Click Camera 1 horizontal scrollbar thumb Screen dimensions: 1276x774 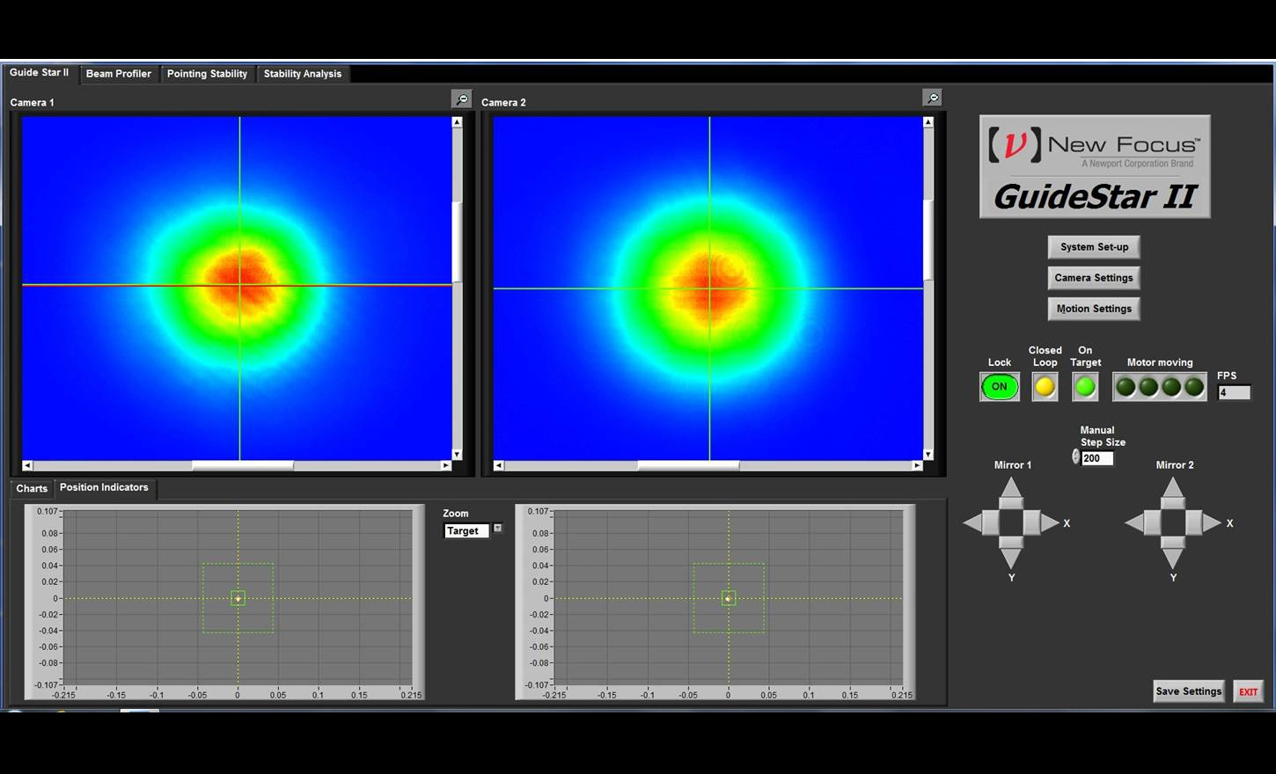[x=242, y=465]
